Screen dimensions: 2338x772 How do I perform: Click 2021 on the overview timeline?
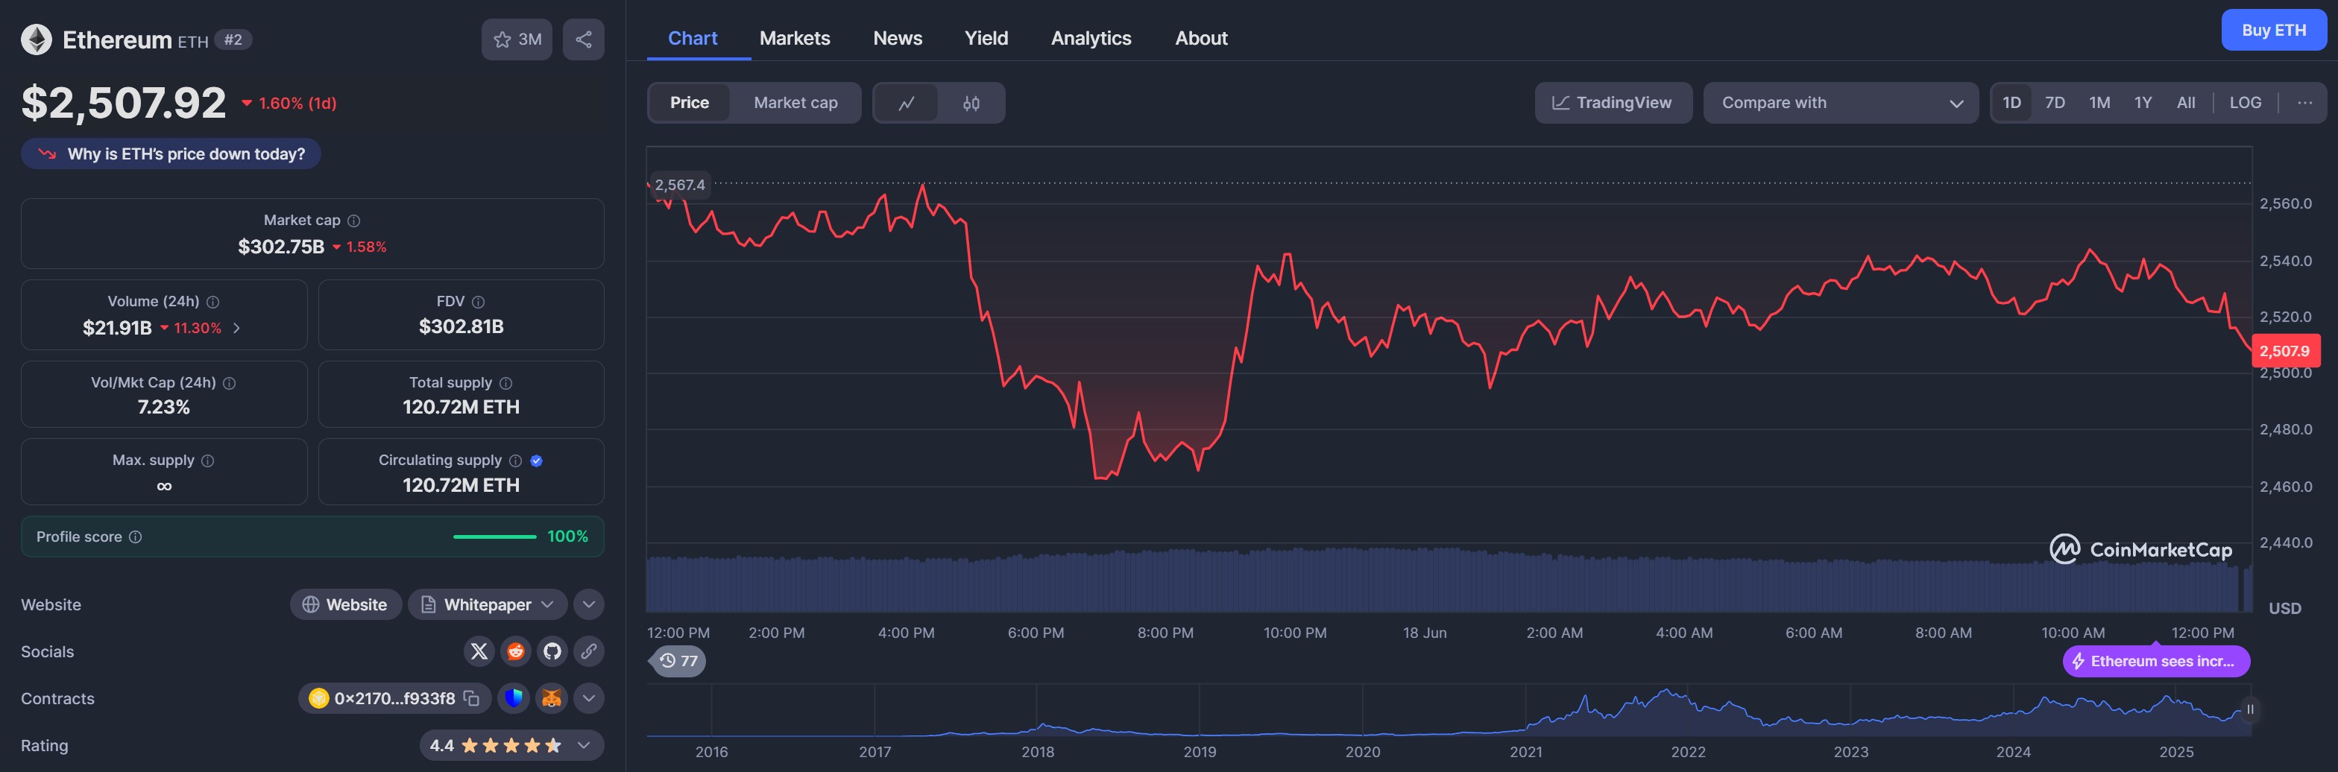tap(1525, 752)
